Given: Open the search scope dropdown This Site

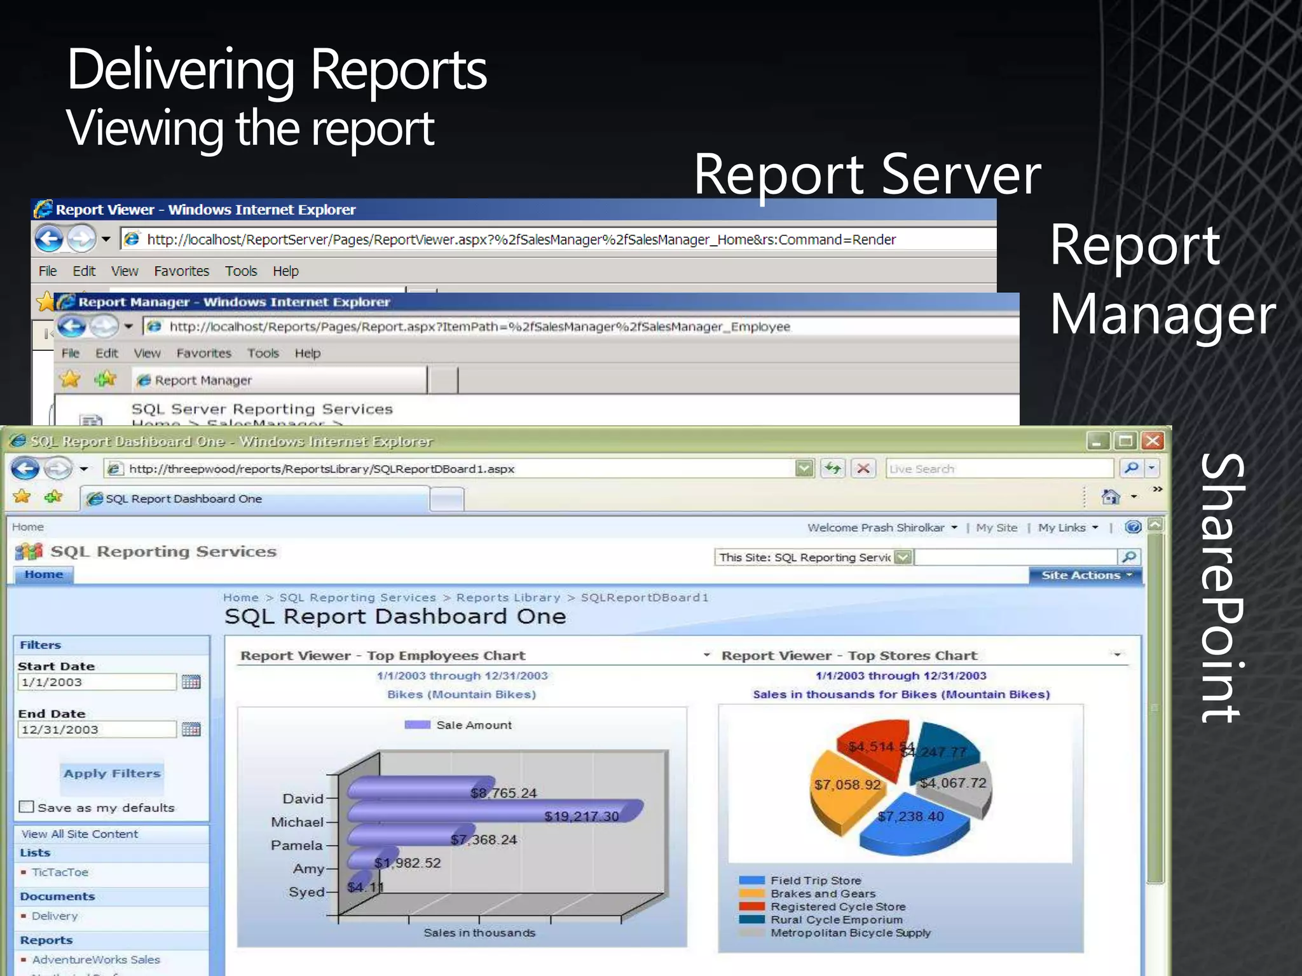Looking at the screenshot, I should pos(903,557).
